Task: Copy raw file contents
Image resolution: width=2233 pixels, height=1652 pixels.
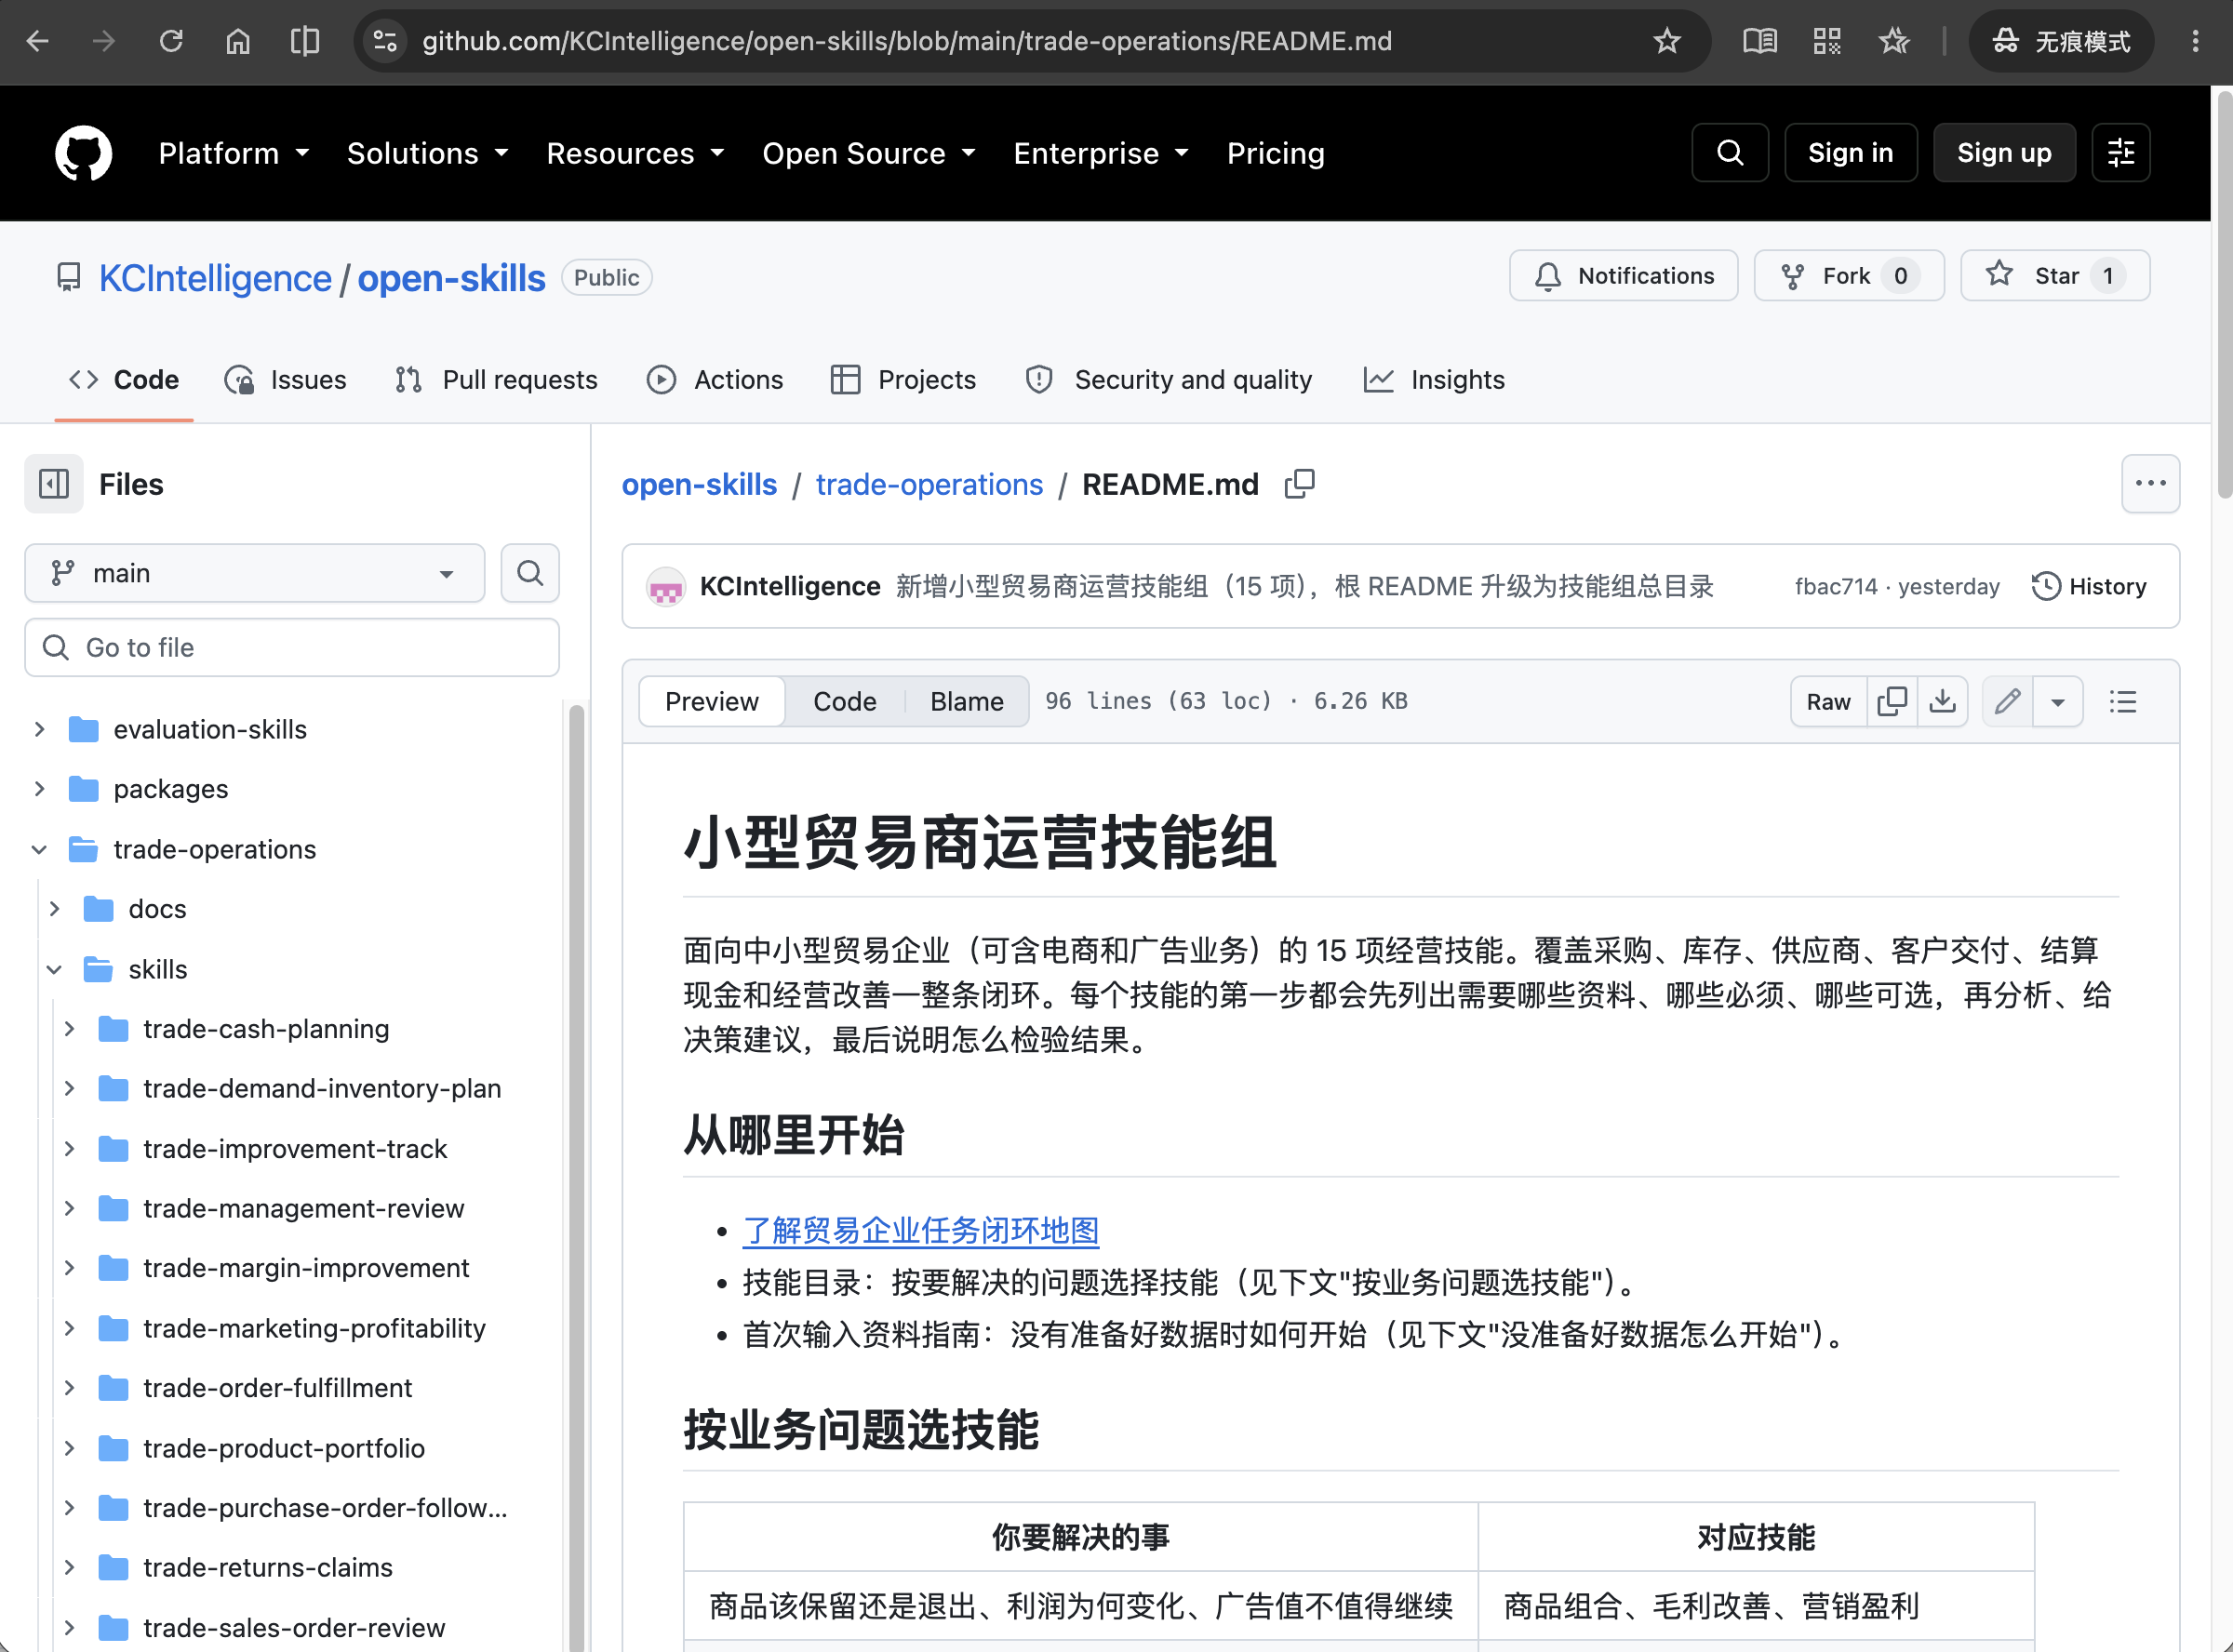Action: coord(1892,701)
